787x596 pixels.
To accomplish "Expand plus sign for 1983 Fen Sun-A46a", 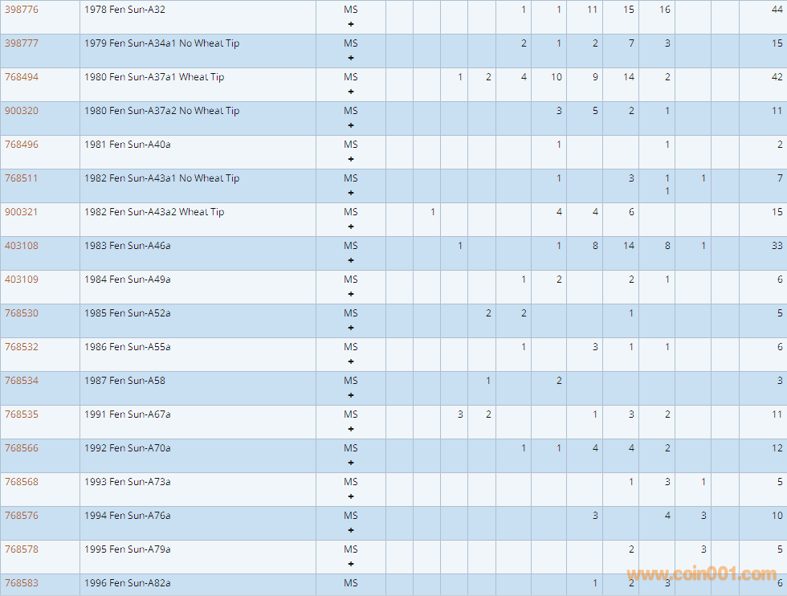I will (x=351, y=260).
